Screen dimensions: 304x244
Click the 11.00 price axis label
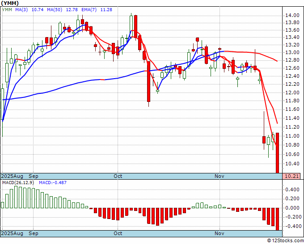click(292, 136)
